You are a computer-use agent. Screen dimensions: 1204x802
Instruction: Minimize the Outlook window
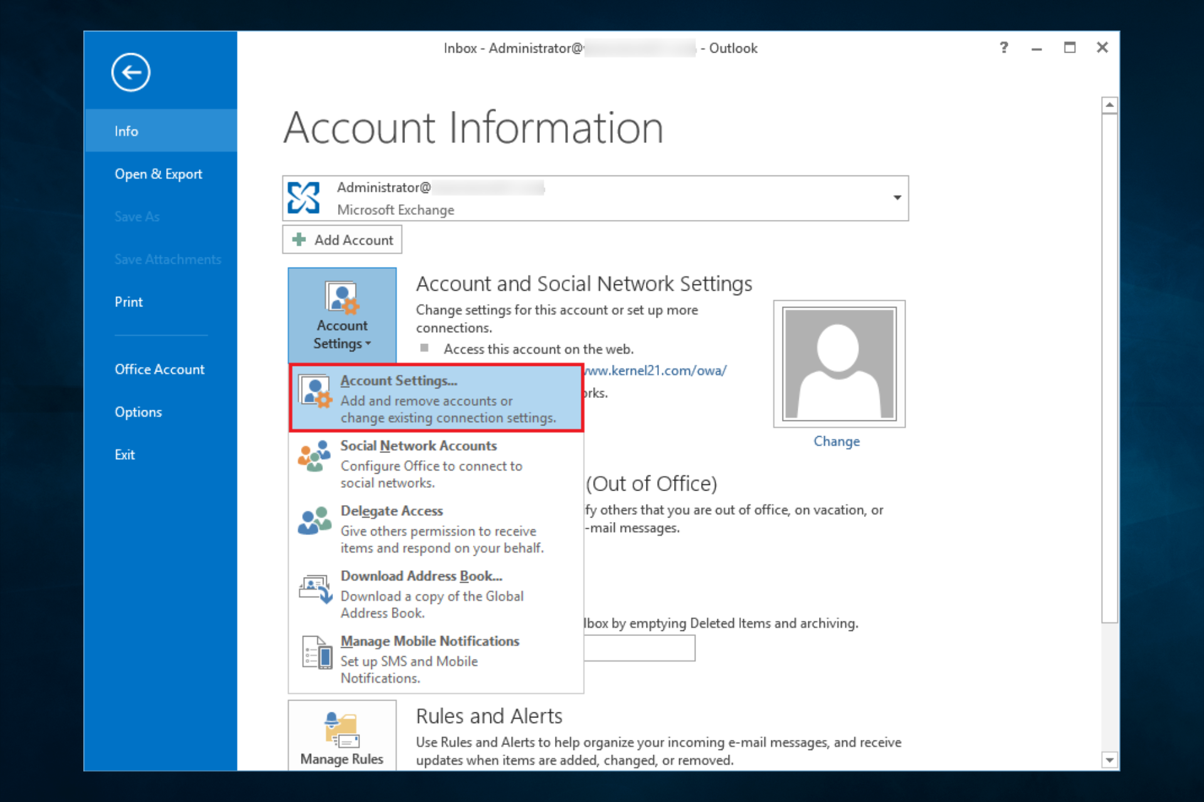tap(1037, 48)
